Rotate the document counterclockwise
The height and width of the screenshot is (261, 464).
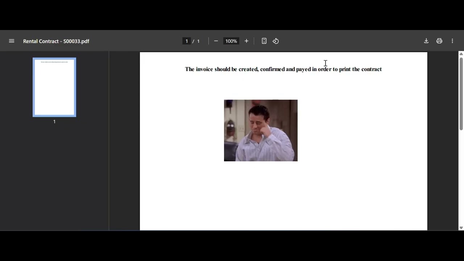point(275,41)
